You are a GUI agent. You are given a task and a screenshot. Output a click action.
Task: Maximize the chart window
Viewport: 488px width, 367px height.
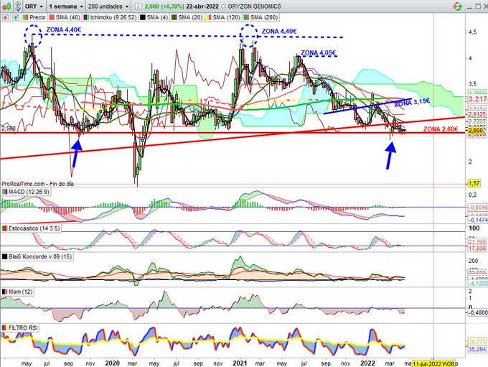tap(477, 6)
